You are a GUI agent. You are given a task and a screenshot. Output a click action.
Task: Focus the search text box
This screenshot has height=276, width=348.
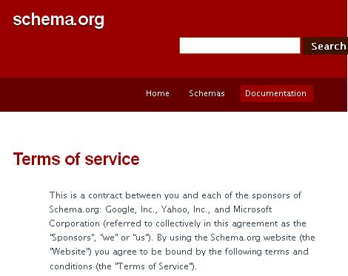(240, 45)
